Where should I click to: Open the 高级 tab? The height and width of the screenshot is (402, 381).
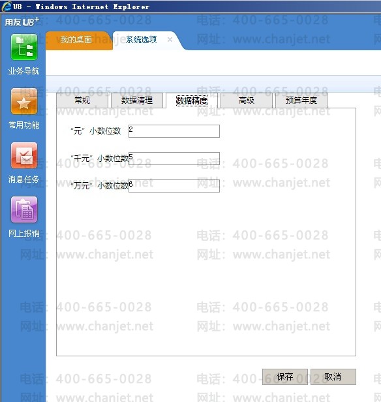coord(247,100)
